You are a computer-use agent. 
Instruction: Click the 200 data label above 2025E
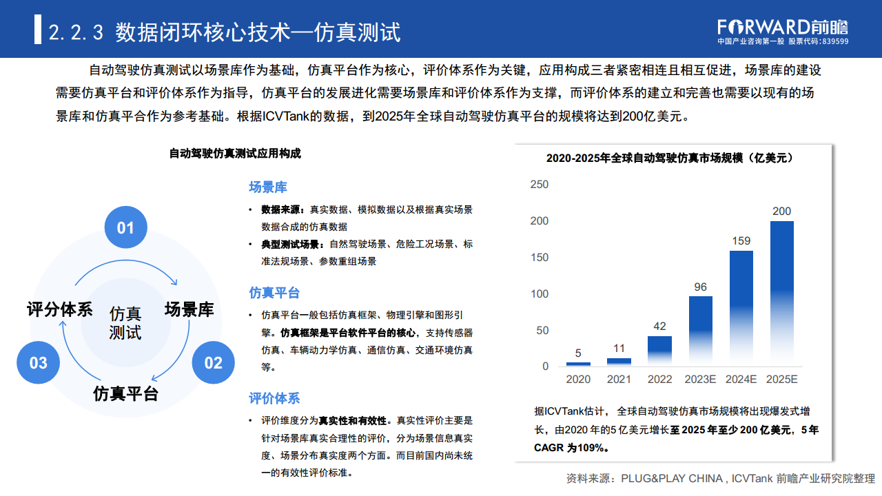[780, 211]
